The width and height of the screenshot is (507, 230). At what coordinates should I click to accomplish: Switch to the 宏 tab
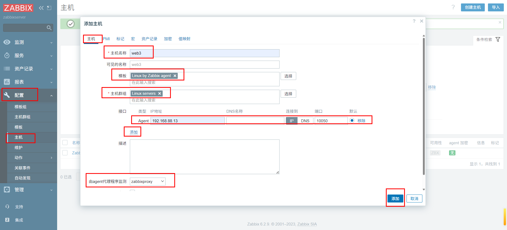pyautogui.click(x=133, y=39)
